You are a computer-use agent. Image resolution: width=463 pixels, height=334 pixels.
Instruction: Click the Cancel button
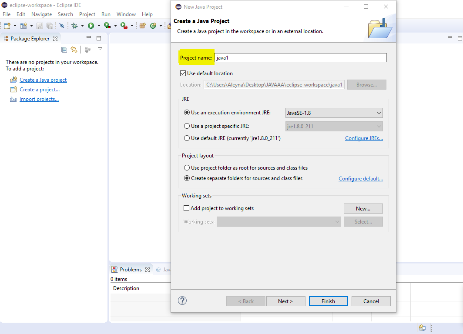coord(371,301)
